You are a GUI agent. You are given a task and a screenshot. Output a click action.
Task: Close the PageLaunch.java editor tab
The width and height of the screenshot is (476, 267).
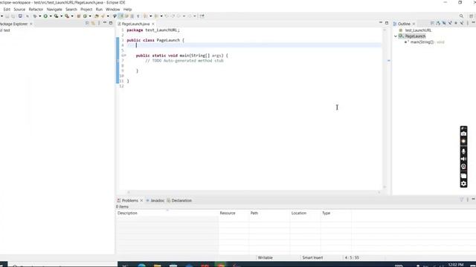(153, 24)
